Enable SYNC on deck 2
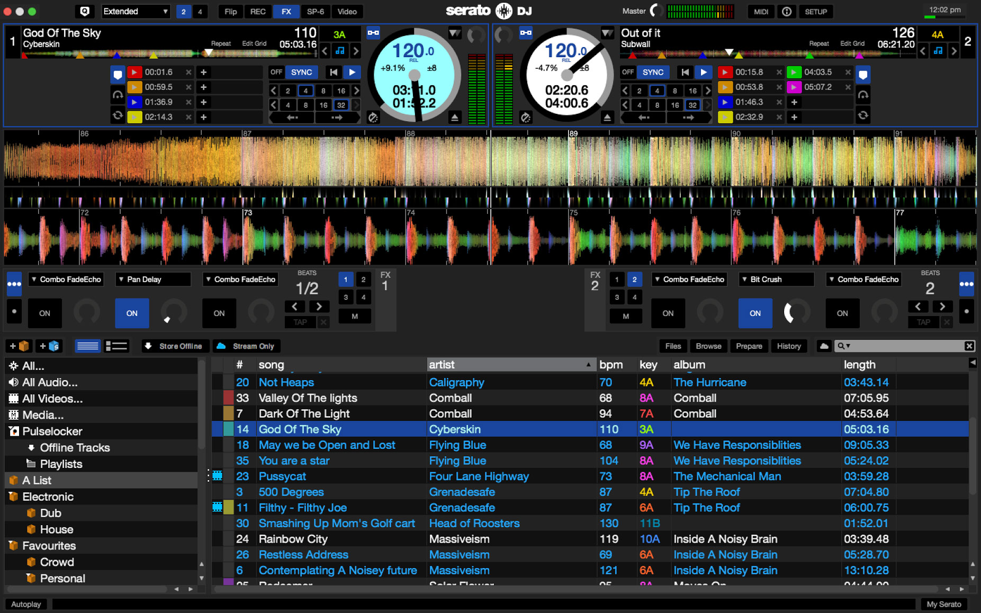Image resolution: width=981 pixels, height=613 pixels. point(653,72)
